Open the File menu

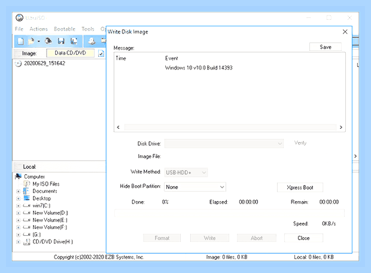click(x=19, y=29)
